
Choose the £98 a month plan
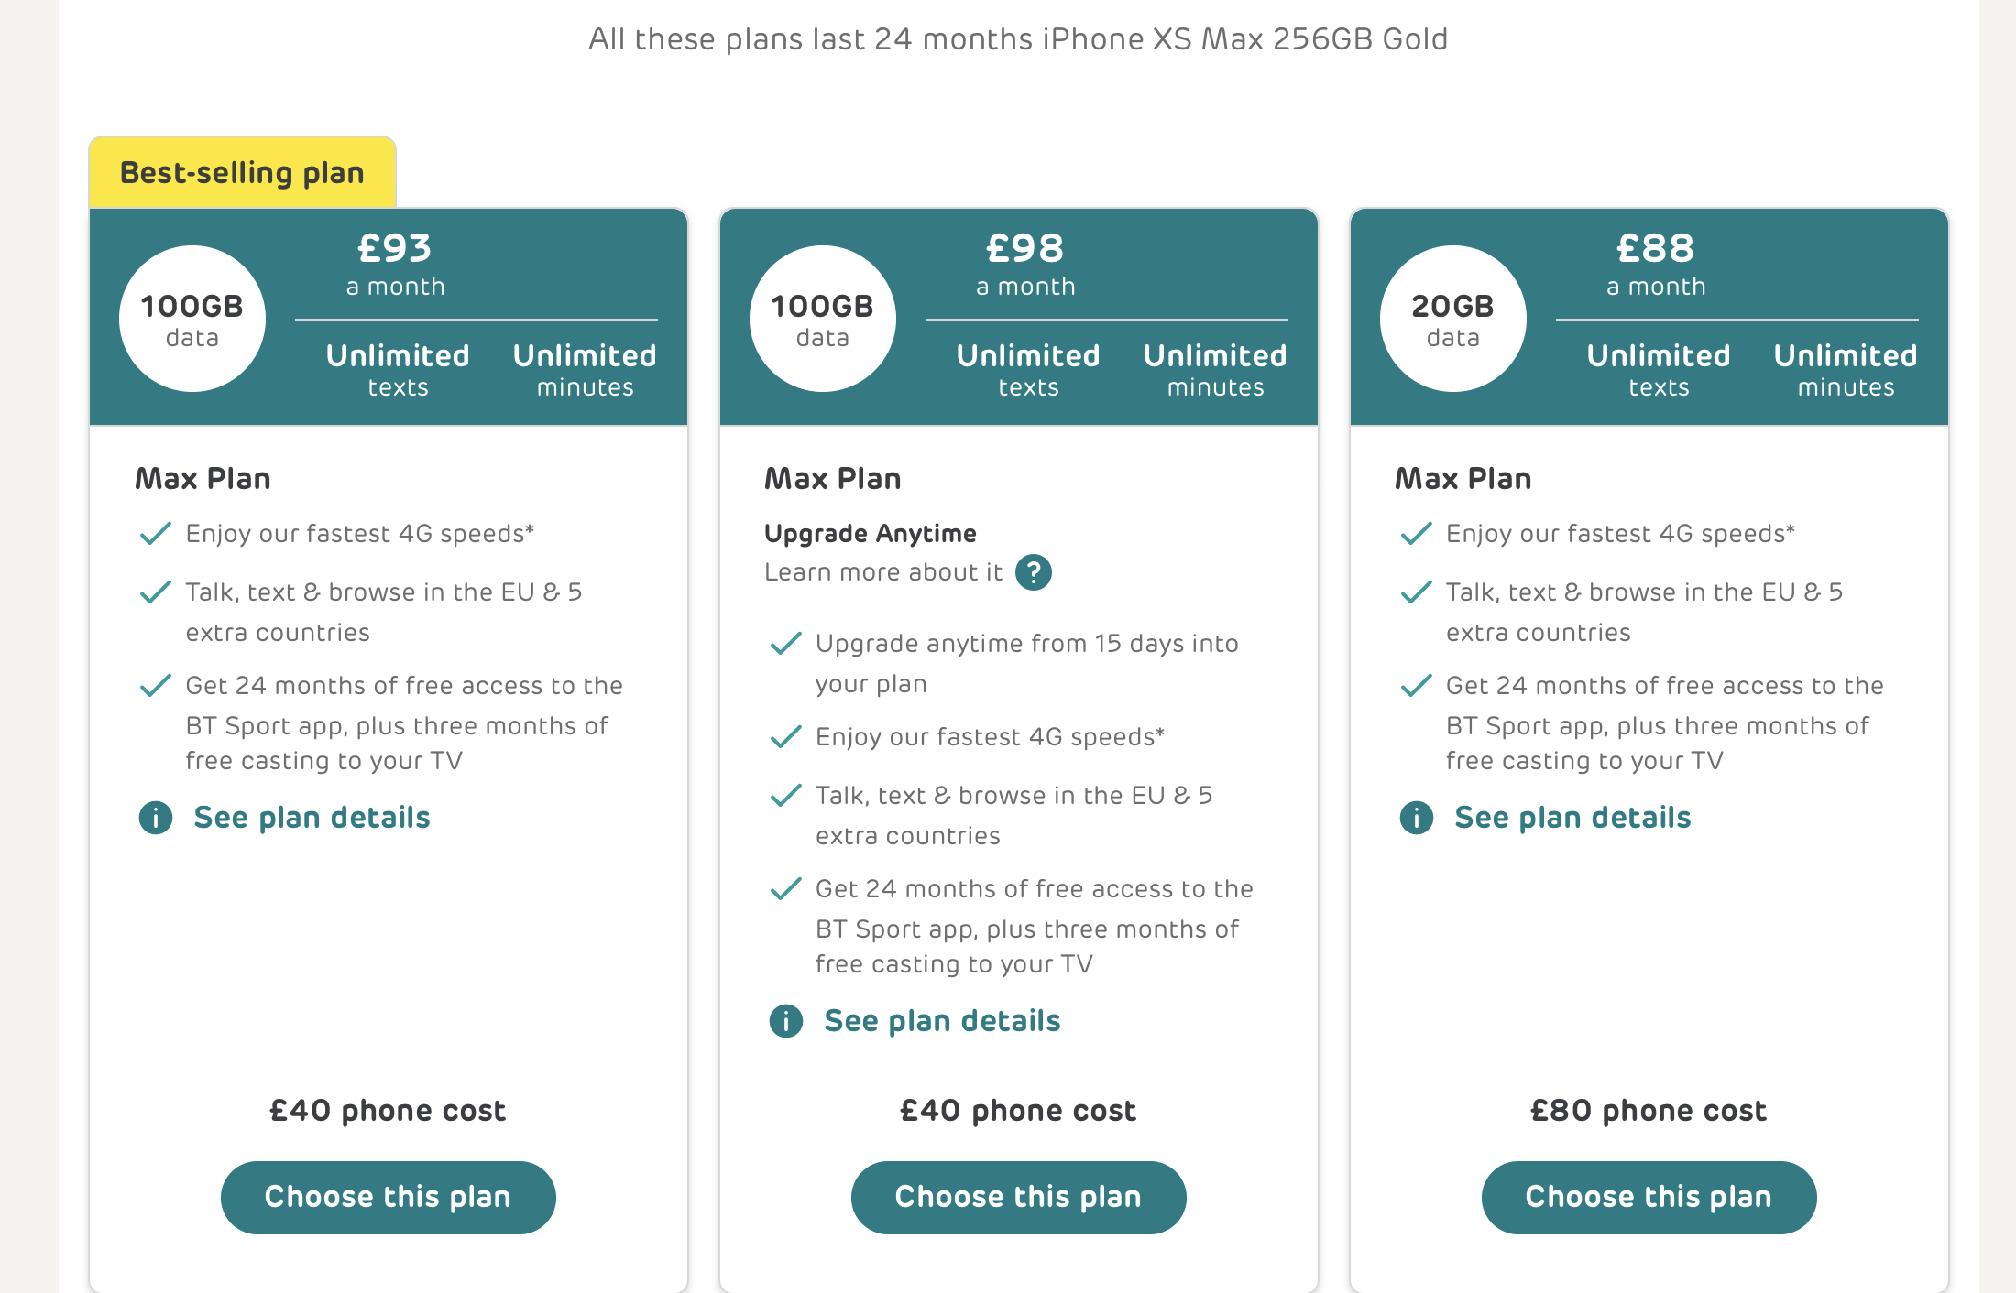(x=1018, y=1198)
